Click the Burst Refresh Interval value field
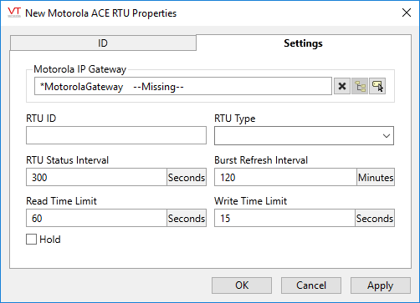 pos(285,177)
